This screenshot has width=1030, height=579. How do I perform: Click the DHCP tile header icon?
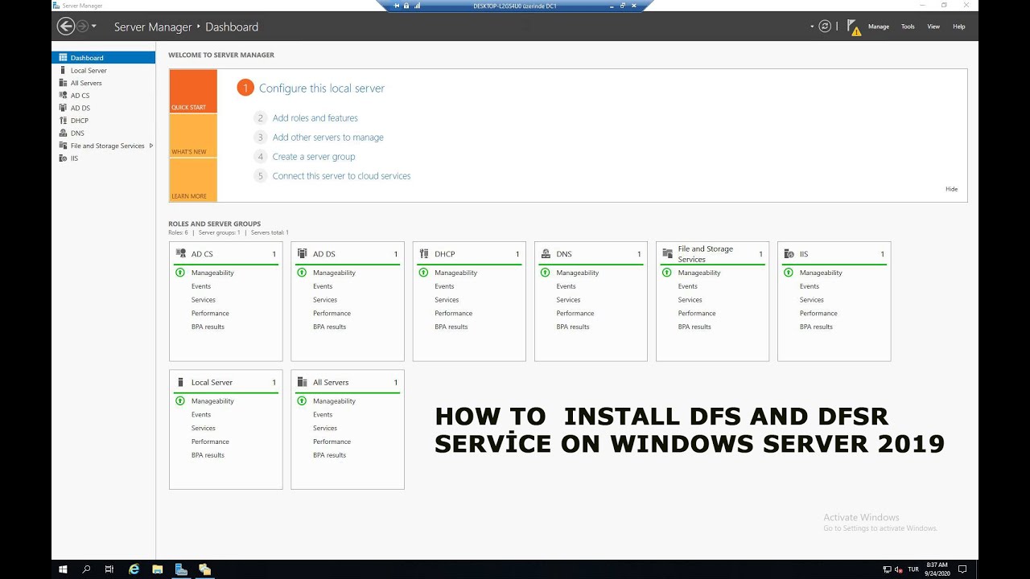[x=424, y=253]
